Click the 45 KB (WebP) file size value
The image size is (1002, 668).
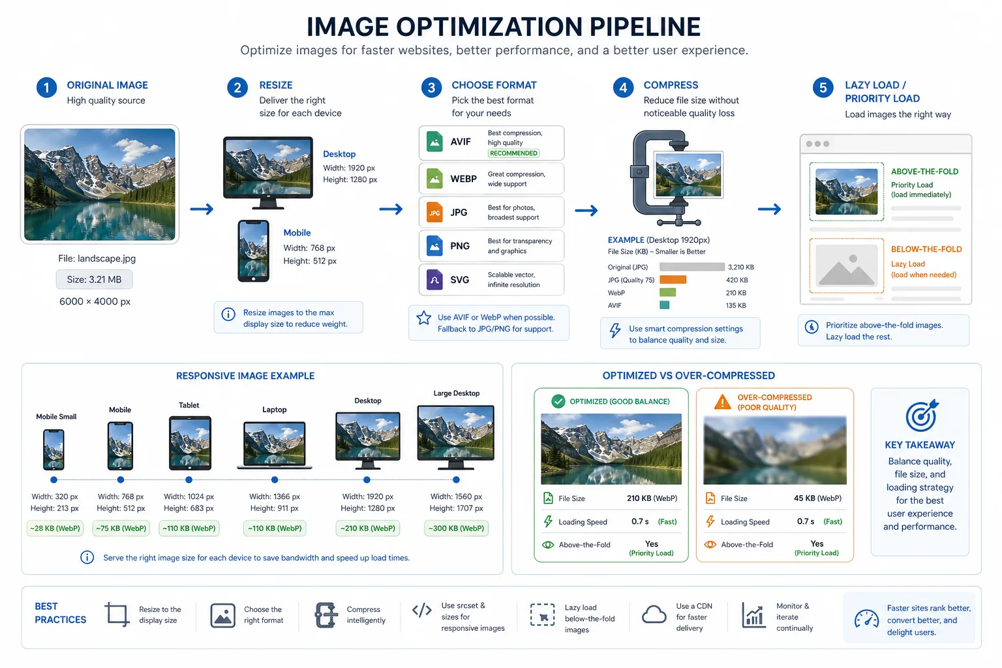click(817, 498)
